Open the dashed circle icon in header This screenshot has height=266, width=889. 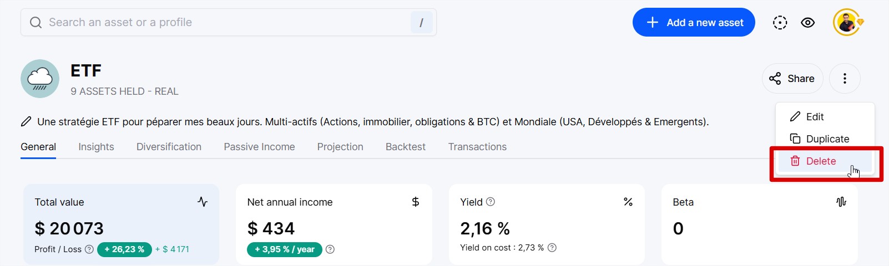[780, 23]
